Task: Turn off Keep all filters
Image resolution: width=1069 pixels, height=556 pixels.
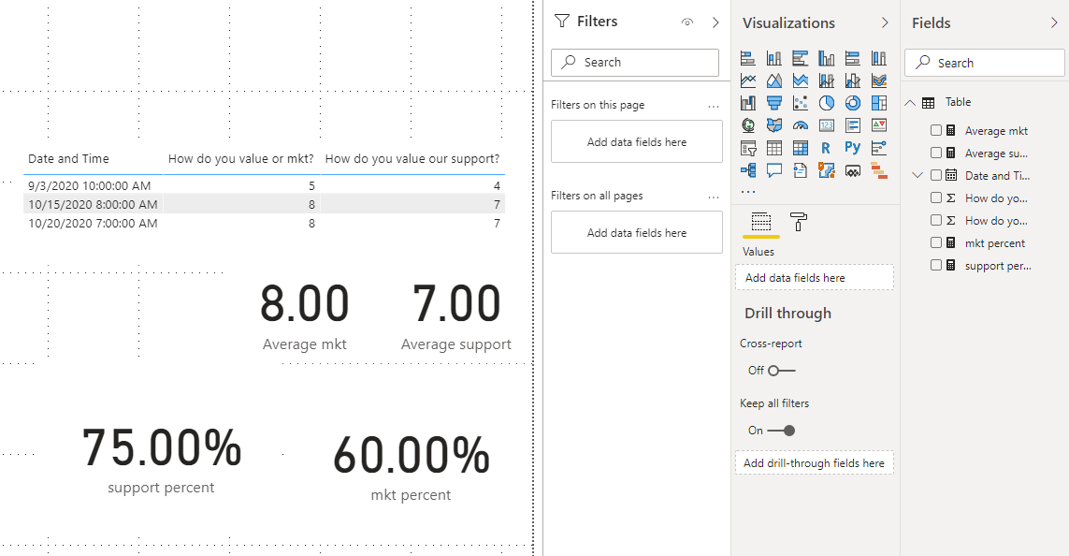Action: pos(781,431)
